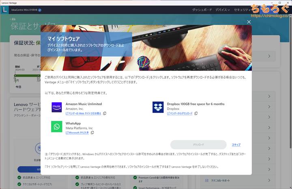This screenshot has width=292, height=189.
Task: Go back using the 戻る link
Action: 13,19
